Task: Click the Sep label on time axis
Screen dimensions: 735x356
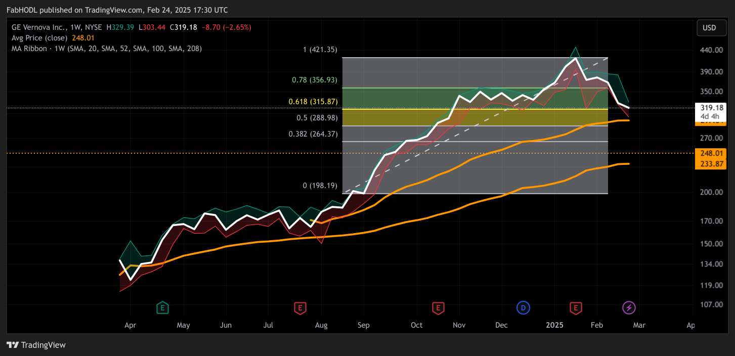Action: pos(363,325)
